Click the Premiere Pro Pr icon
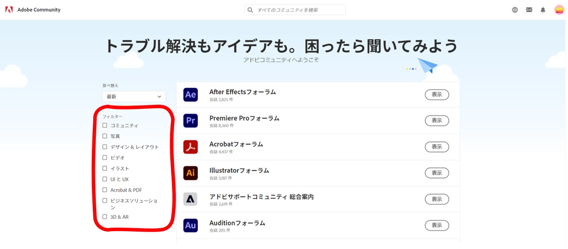The image size is (568, 249). [x=190, y=120]
